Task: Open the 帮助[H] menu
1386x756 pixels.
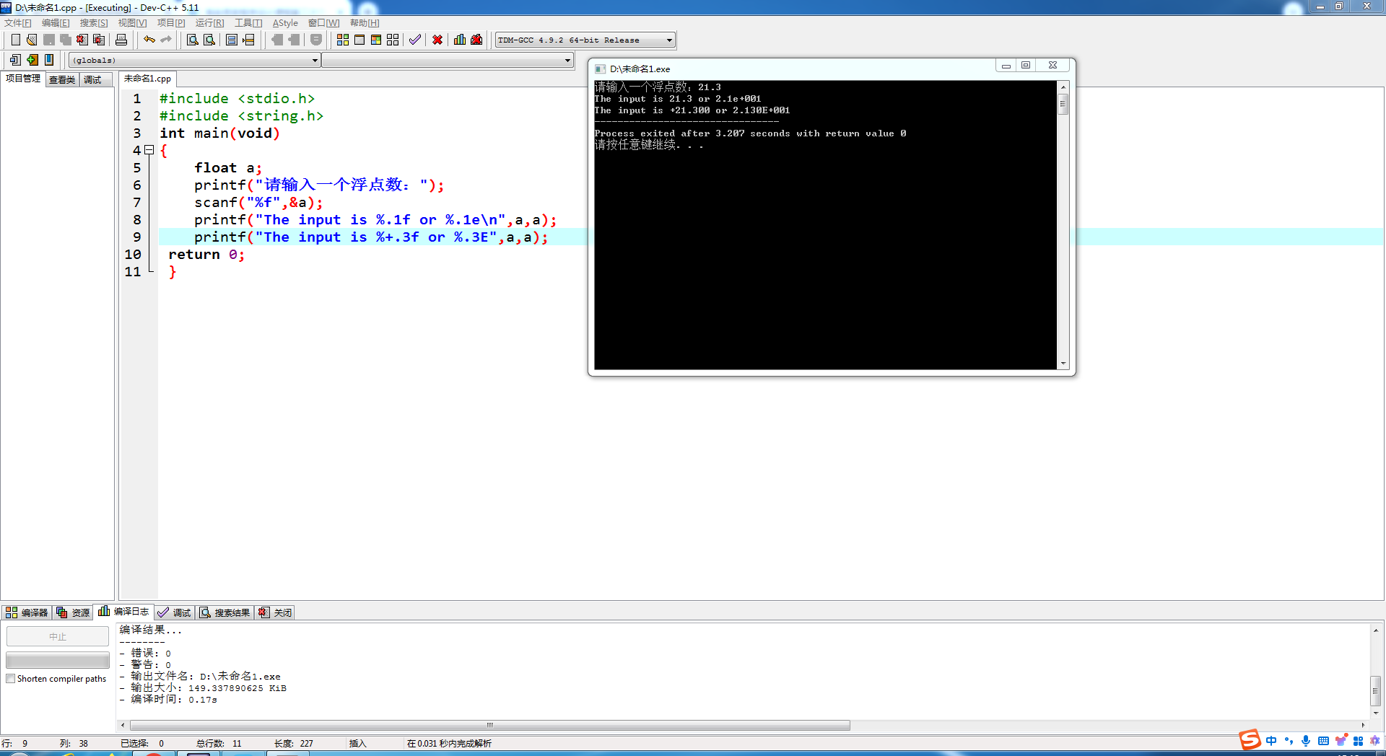Action: pos(365,23)
